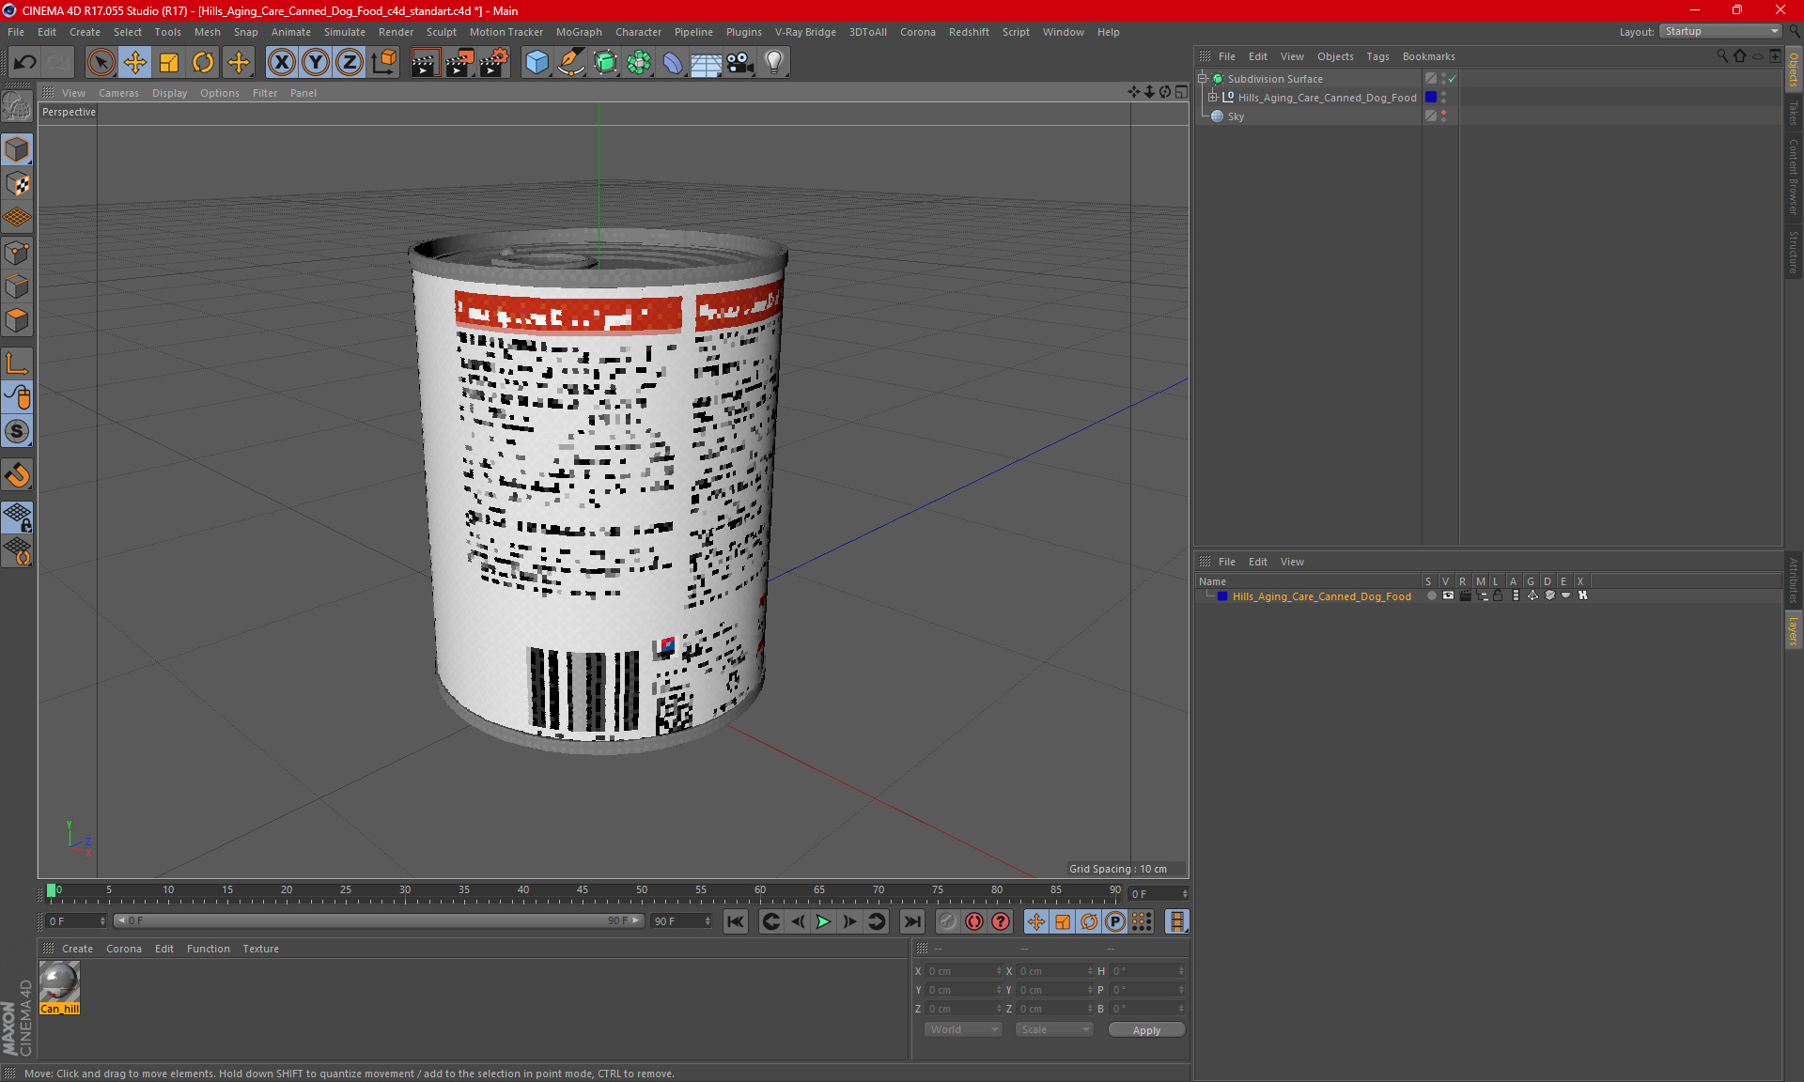The width and height of the screenshot is (1804, 1082).
Task: Open the Content Browser side tab
Action: (1793, 177)
